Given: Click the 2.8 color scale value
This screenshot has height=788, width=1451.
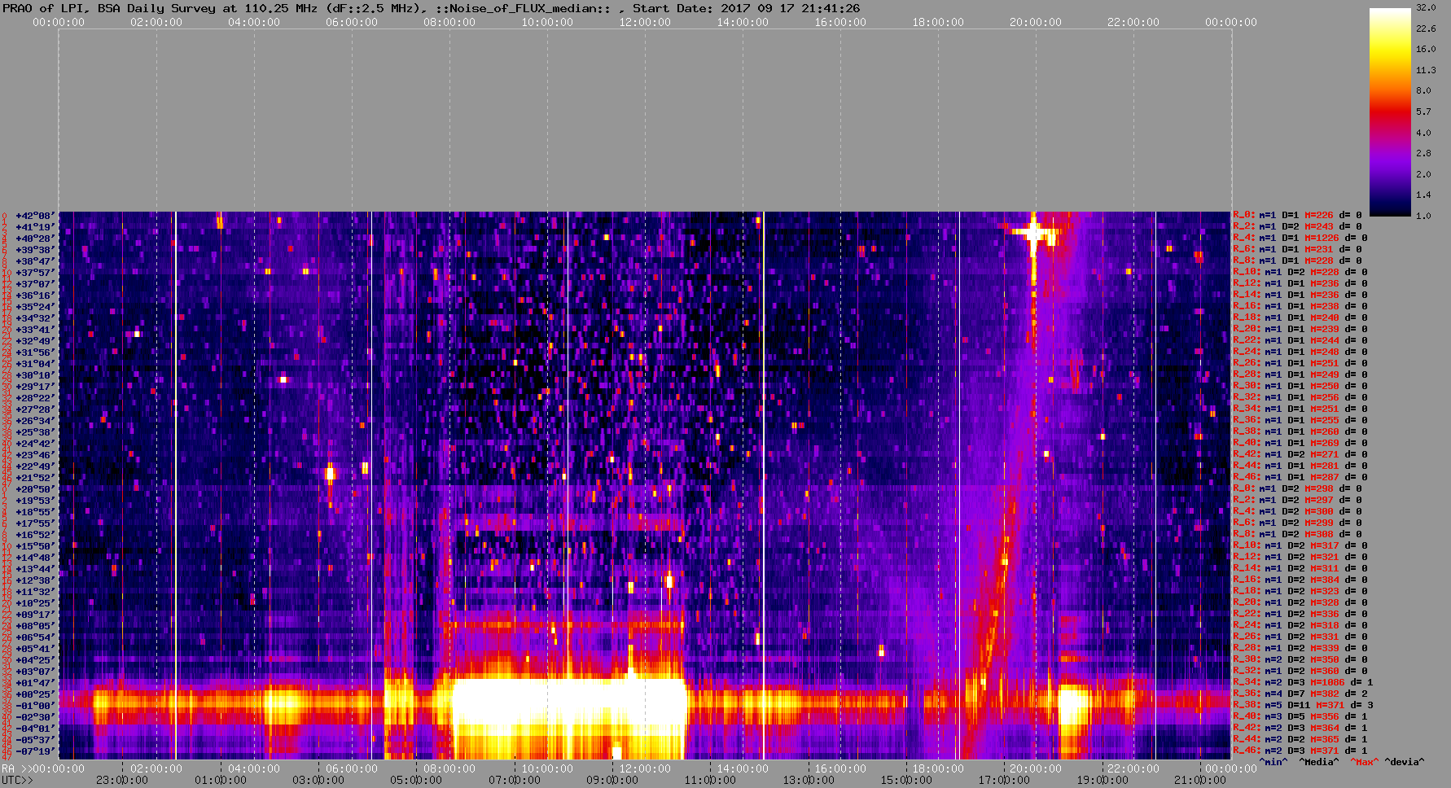Looking at the screenshot, I should tap(1423, 153).
